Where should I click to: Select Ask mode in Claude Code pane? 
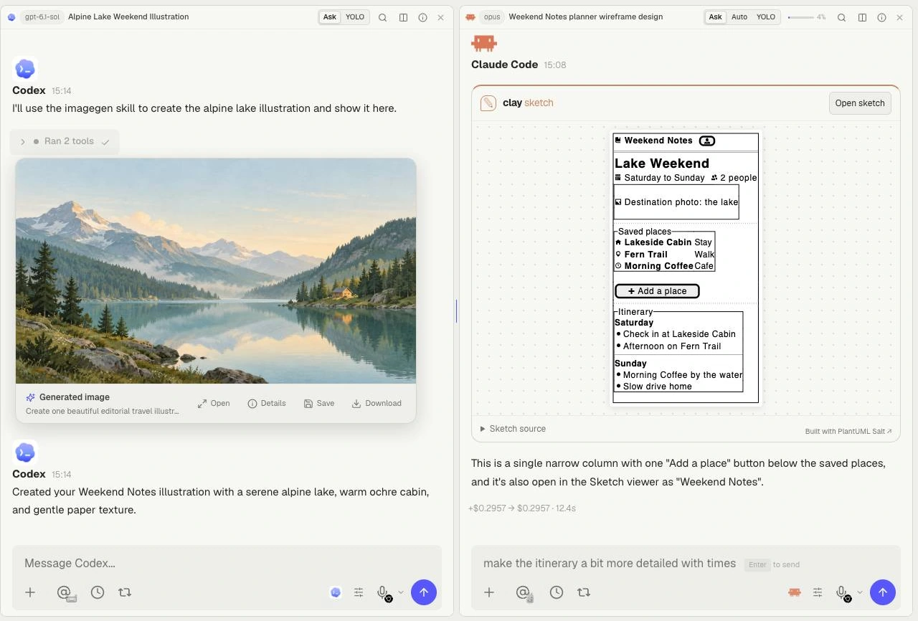(716, 17)
